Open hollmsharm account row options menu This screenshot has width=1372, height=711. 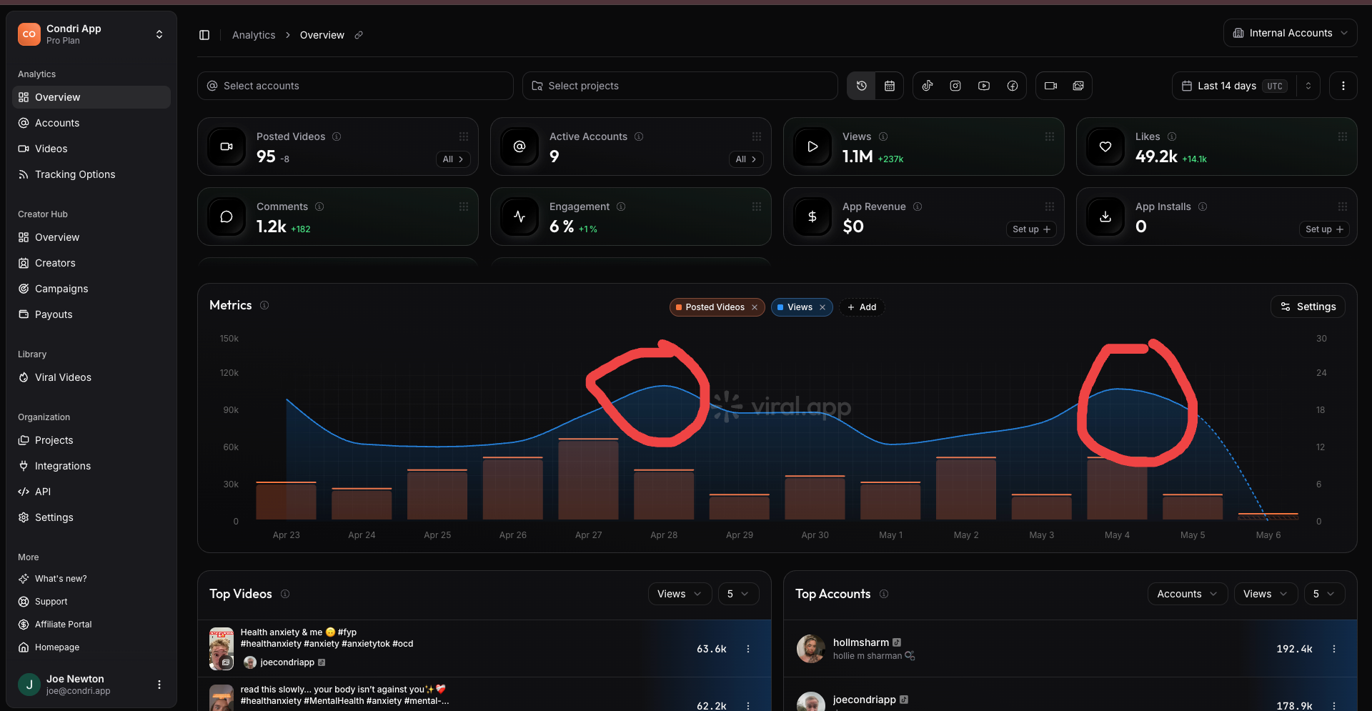tap(1334, 649)
